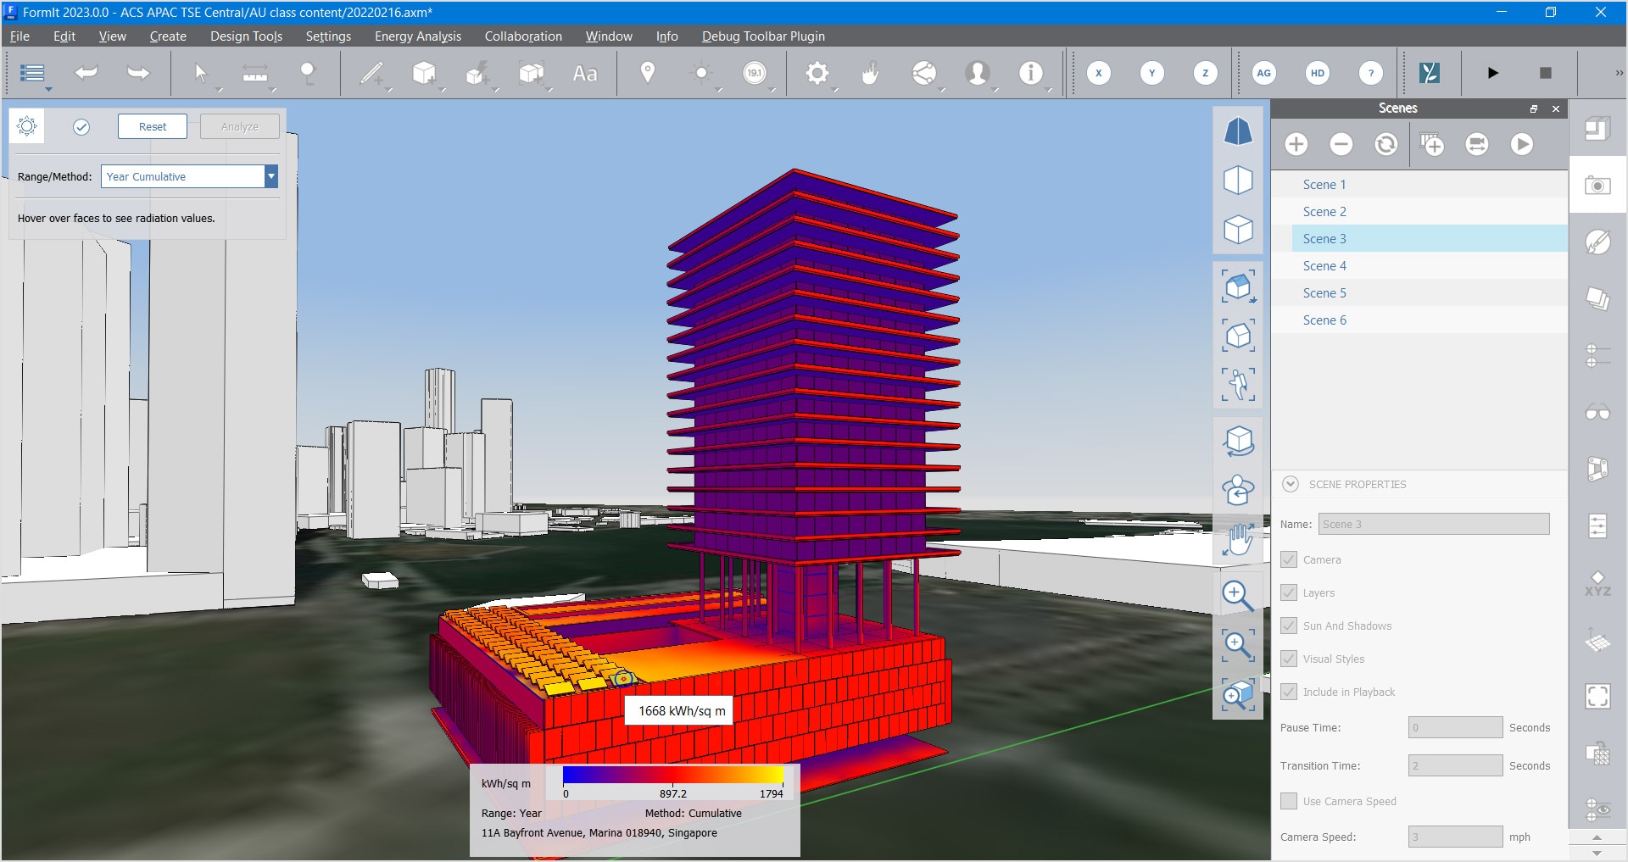Screen dimensions: 1628x862
Task: Open the Energy Analysis menu
Action: click(x=416, y=36)
